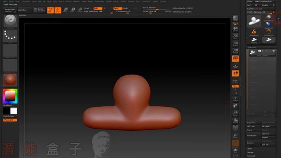The image size is (281, 158).
Task: Click the Frame icon in right shelf
Action: pyautogui.click(x=235, y=99)
